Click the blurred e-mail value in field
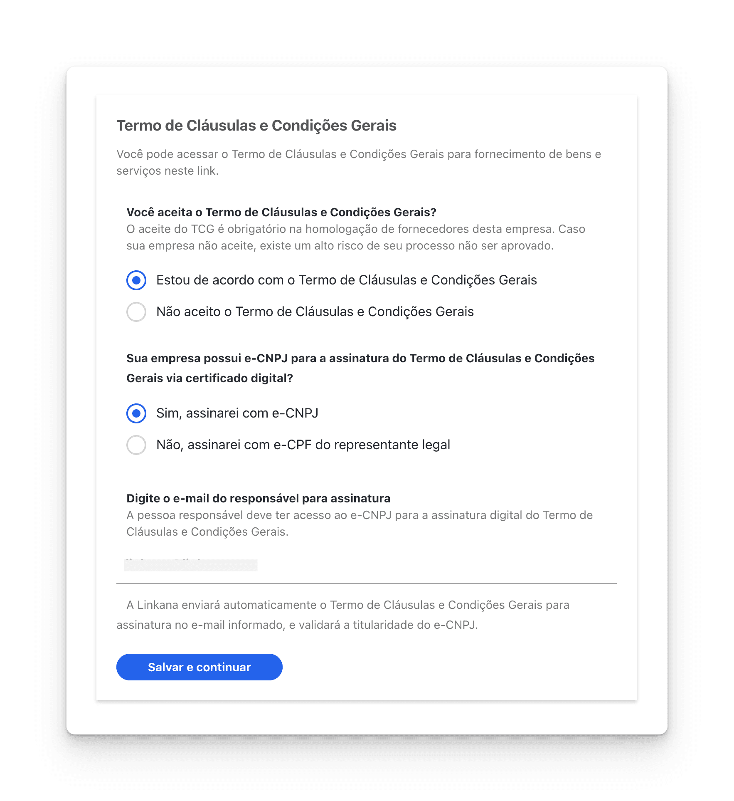 tap(191, 565)
